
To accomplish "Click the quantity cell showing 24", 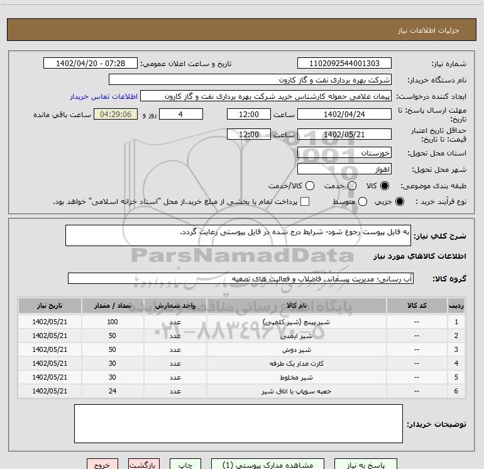I will 113,391.
